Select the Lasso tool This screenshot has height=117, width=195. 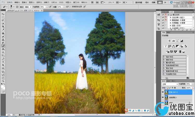[3, 20]
